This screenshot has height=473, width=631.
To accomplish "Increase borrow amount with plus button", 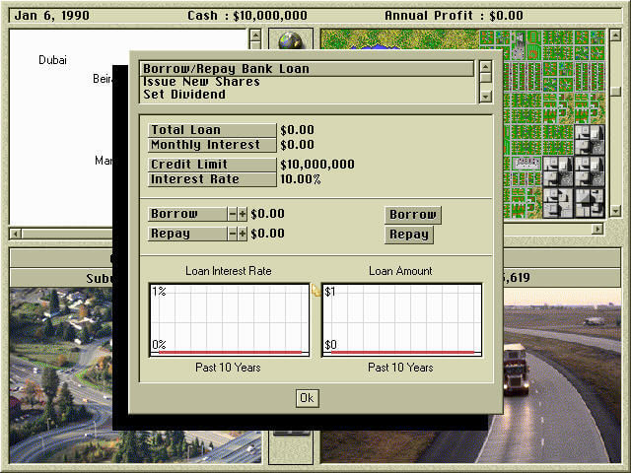I will tap(243, 214).
